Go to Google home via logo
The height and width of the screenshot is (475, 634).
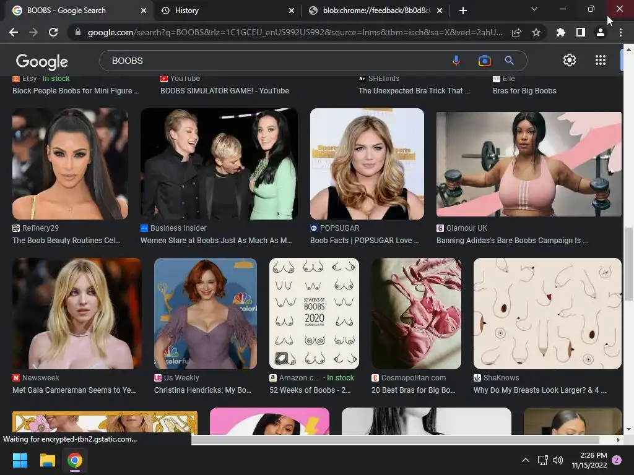click(42, 61)
